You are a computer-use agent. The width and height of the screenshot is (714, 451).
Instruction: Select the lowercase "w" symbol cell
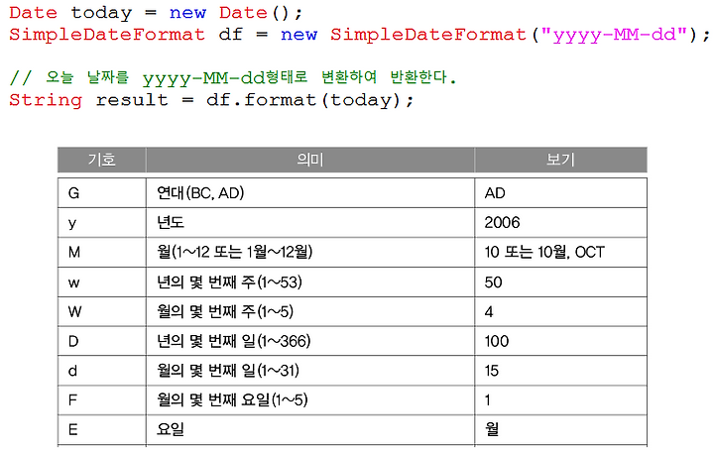101,282
